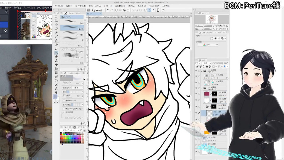This screenshot has width=284, height=160.
Task: Open the Animation menu
Action: tap(95, 6)
